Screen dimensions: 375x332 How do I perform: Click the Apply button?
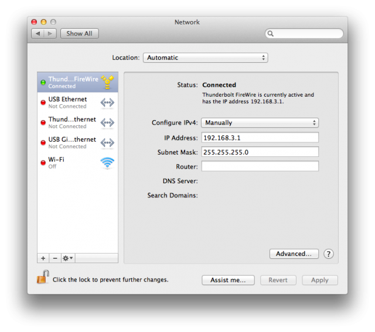pos(320,280)
